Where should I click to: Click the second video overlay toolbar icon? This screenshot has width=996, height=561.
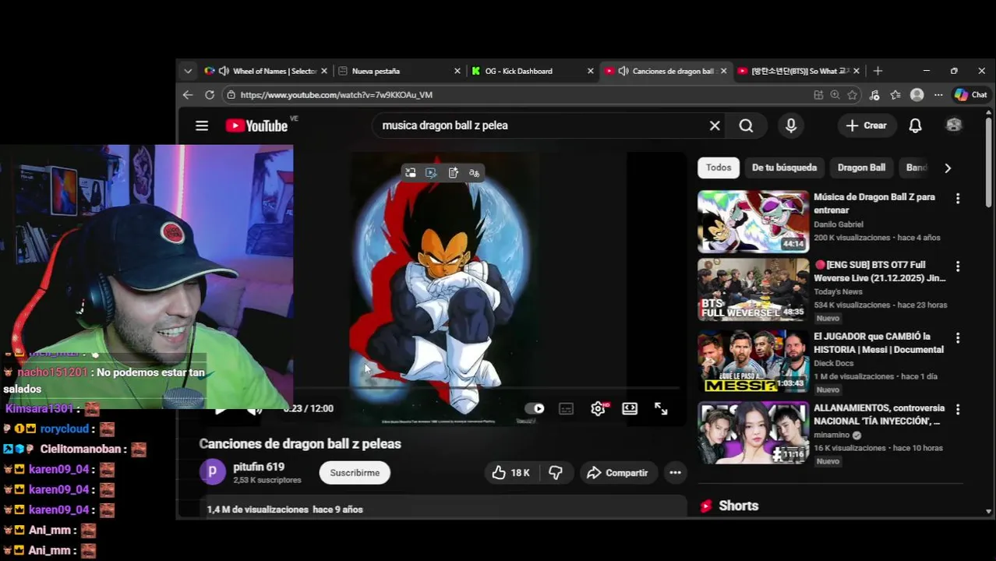tap(431, 173)
